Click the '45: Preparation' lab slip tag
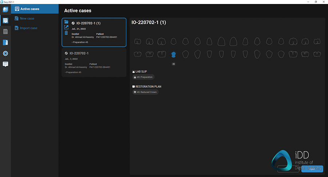The image size is (328, 177). [144, 77]
